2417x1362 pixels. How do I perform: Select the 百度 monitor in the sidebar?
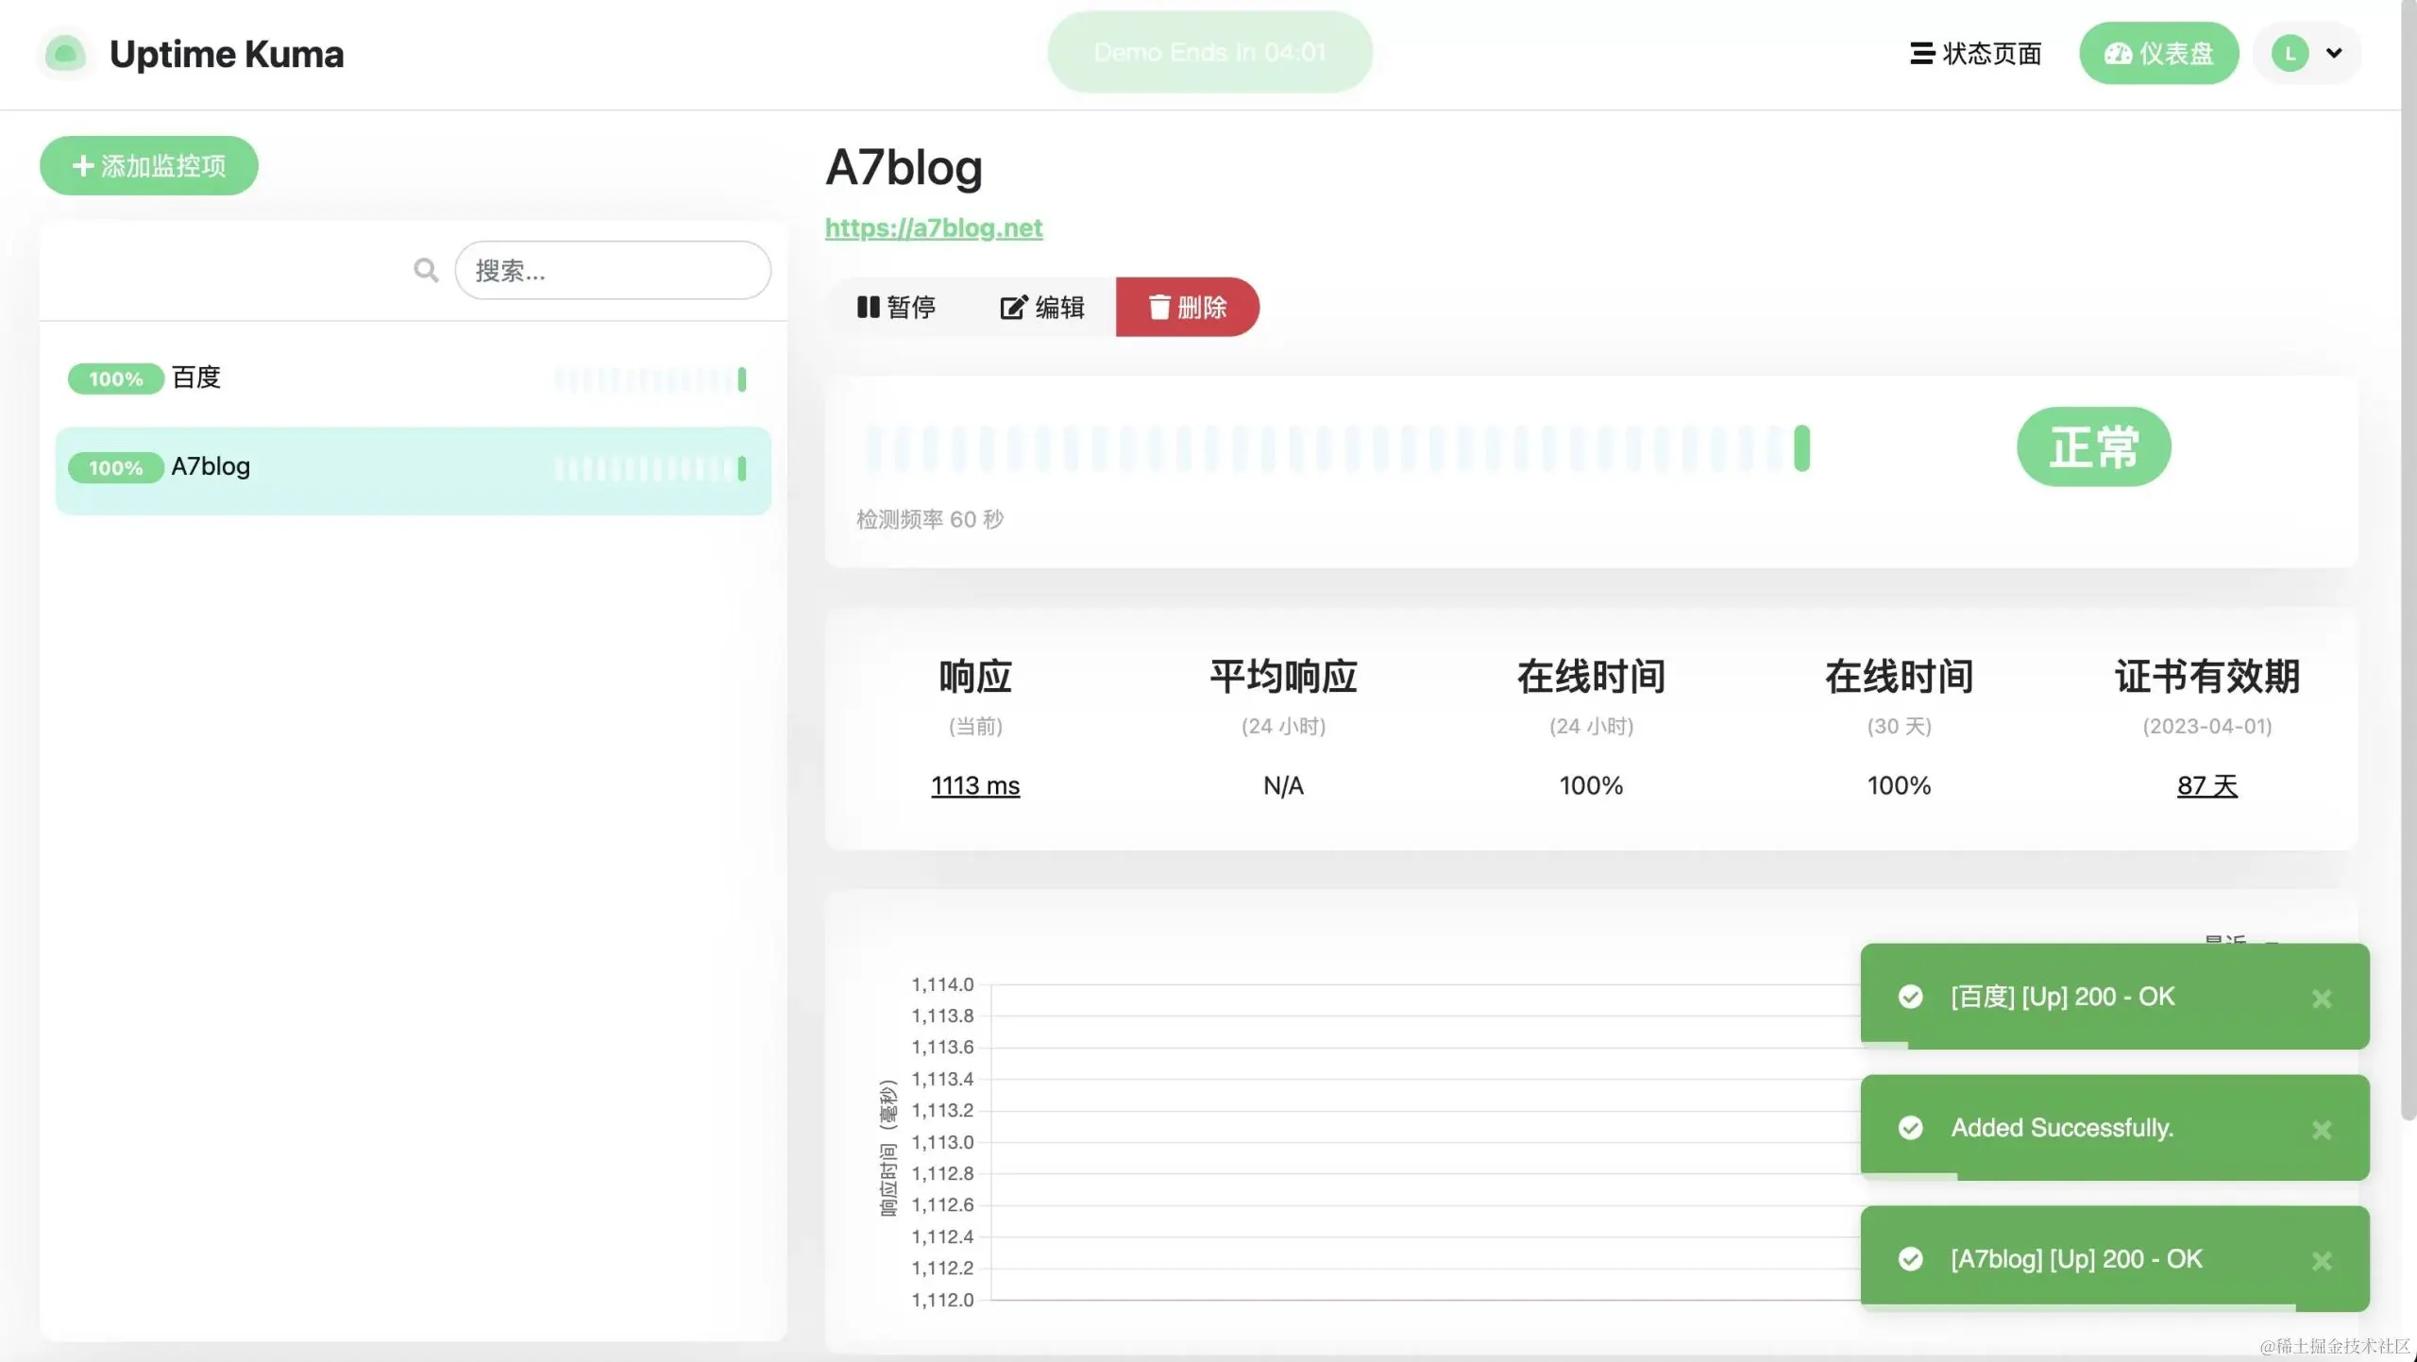283,378
